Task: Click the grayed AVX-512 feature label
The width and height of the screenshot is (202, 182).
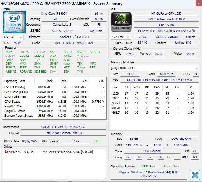Action: pyautogui.click(x=83, y=56)
